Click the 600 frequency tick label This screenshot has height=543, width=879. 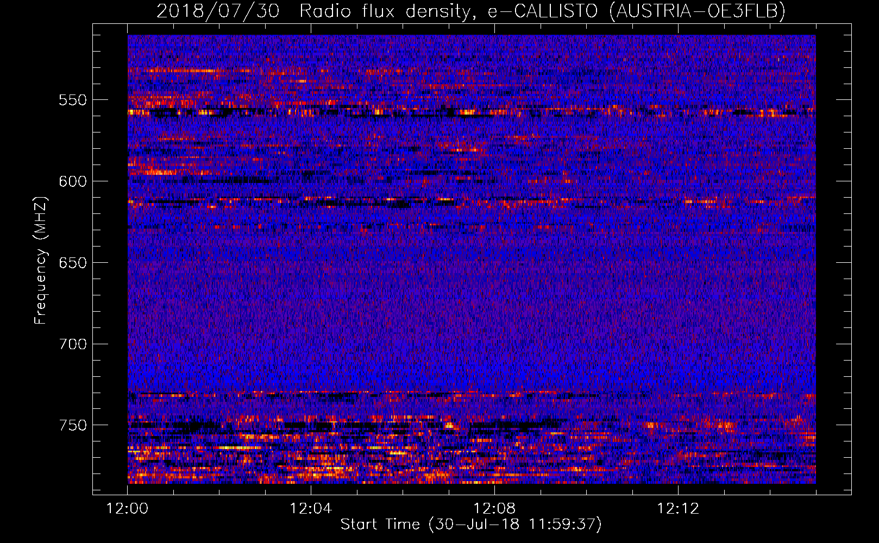point(73,181)
